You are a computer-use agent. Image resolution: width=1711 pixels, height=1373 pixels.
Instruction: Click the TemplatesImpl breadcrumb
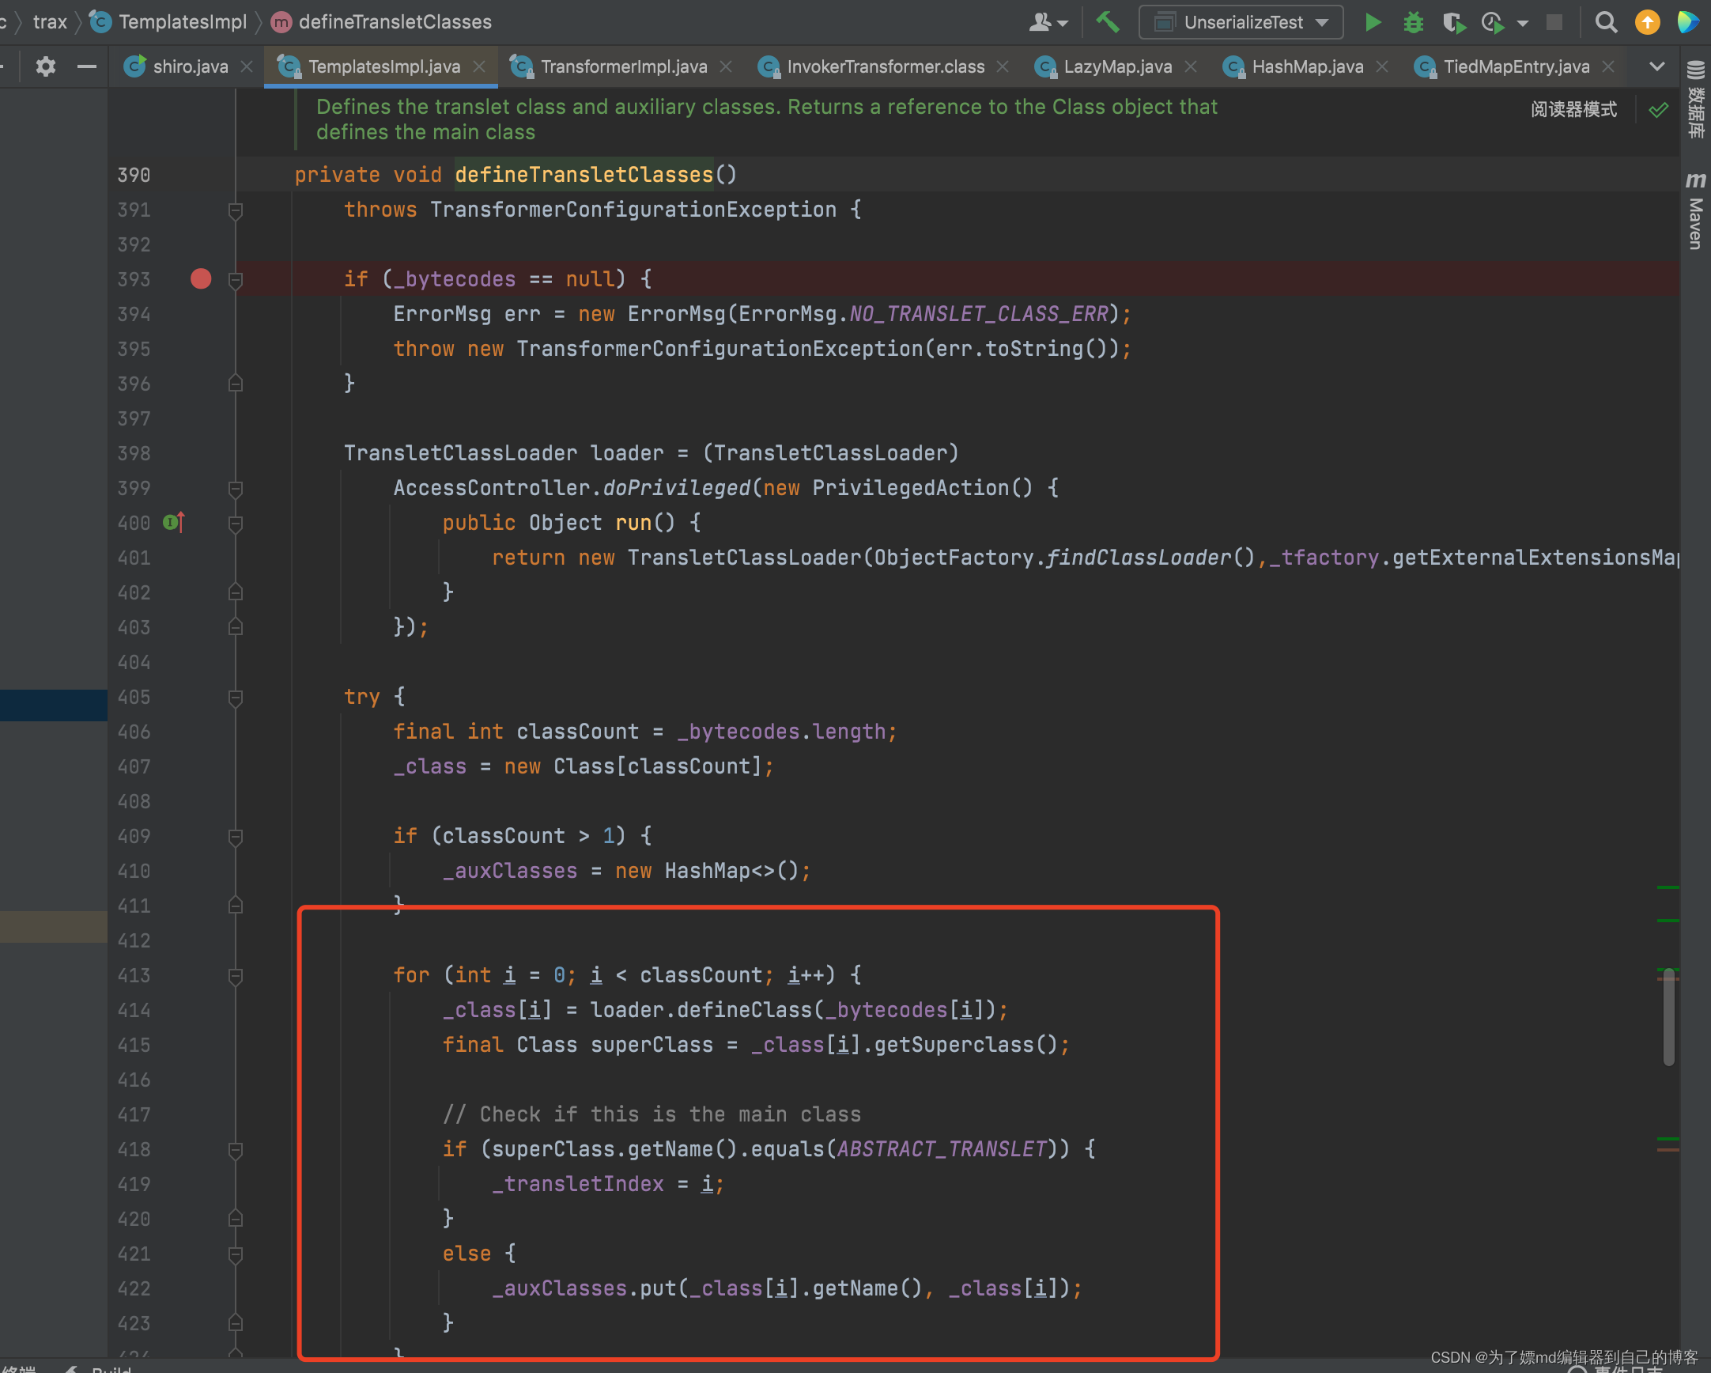pyautogui.click(x=169, y=22)
